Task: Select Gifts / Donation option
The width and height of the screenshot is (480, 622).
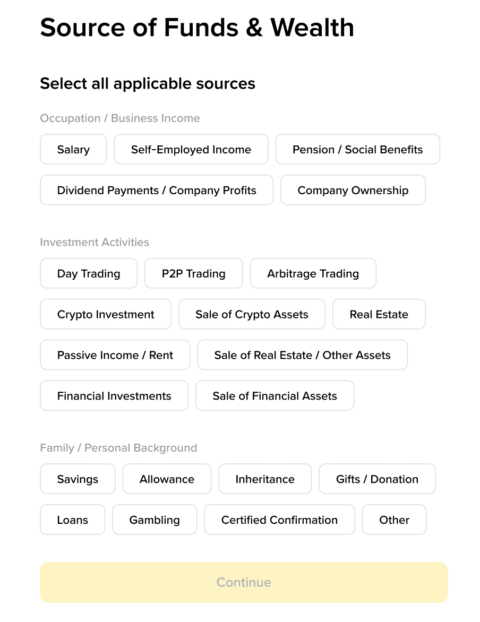Action: point(377,479)
